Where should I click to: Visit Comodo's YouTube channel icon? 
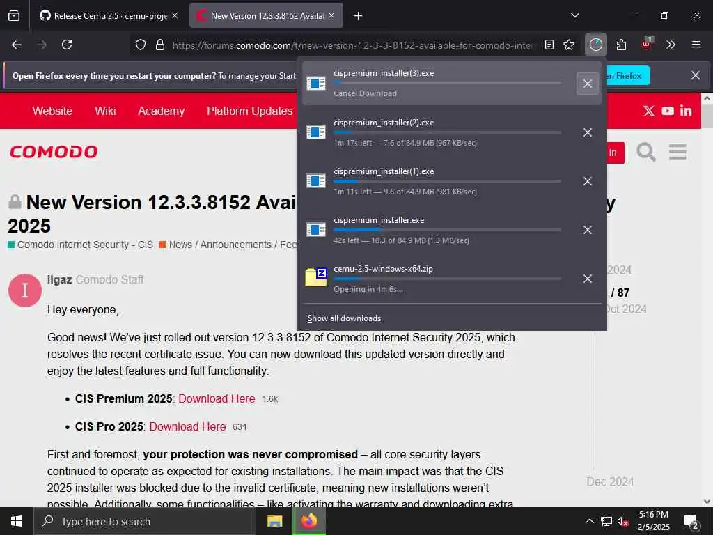(x=668, y=111)
